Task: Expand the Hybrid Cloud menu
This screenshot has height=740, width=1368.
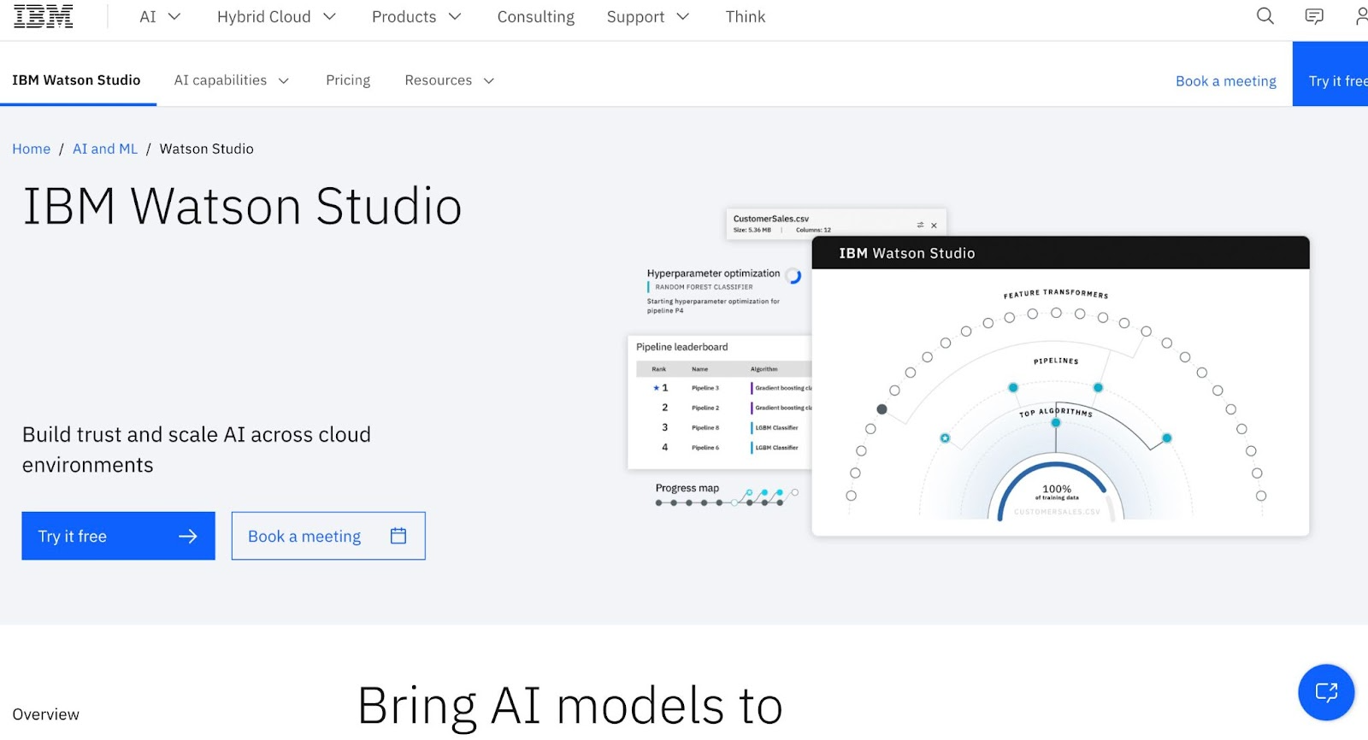Action: pyautogui.click(x=276, y=16)
